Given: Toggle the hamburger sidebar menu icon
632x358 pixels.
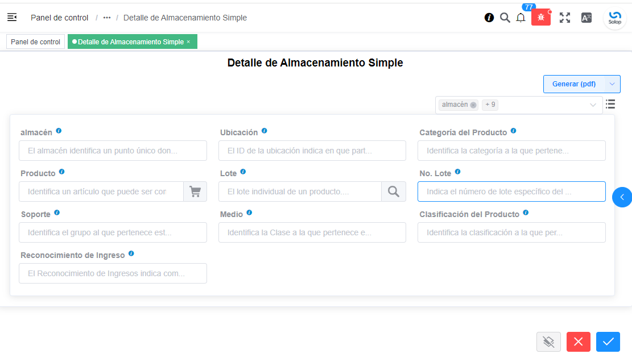Looking at the screenshot, I should [12, 18].
